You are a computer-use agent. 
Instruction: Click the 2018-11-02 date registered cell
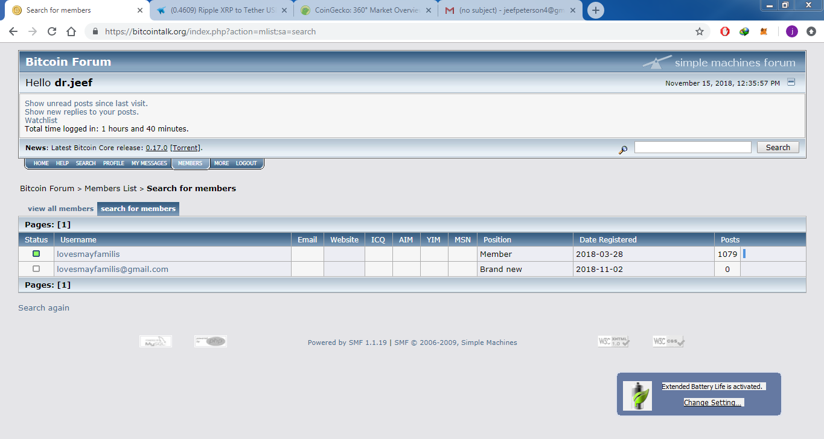(644, 269)
